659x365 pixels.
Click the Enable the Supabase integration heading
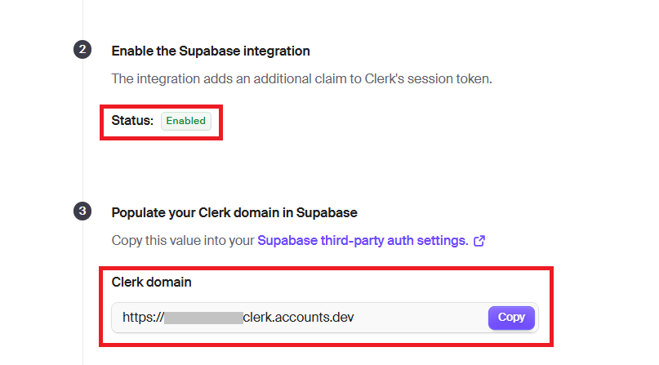(211, 51)
